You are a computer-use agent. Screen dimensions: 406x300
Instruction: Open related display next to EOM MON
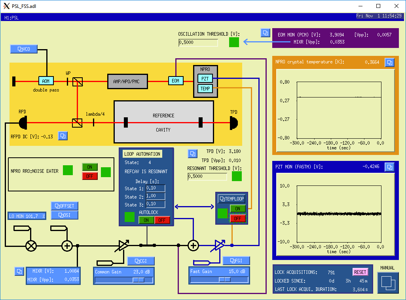pyautogui.click(x=265, y=33)
